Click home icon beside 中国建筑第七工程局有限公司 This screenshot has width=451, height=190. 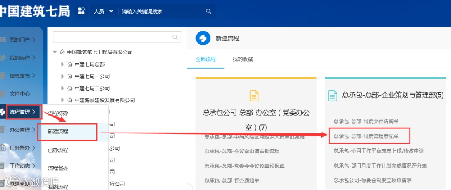62,52
